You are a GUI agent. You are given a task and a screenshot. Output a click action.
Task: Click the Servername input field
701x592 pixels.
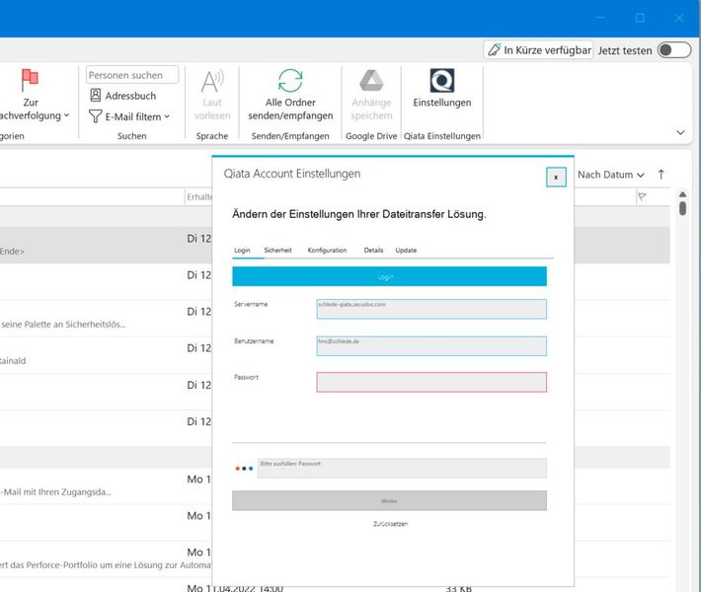(431, 309)
